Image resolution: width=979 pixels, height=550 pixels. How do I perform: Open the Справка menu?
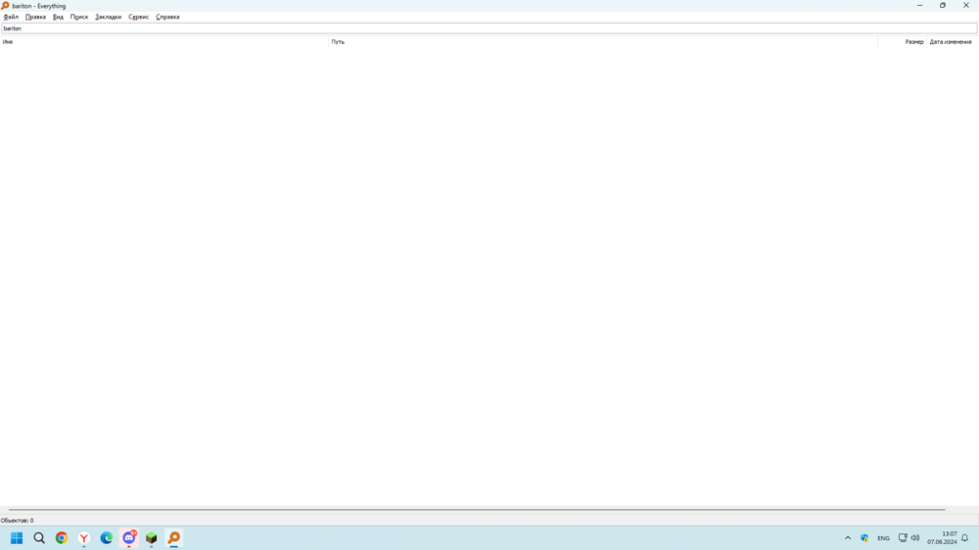[x=167, y=17]
